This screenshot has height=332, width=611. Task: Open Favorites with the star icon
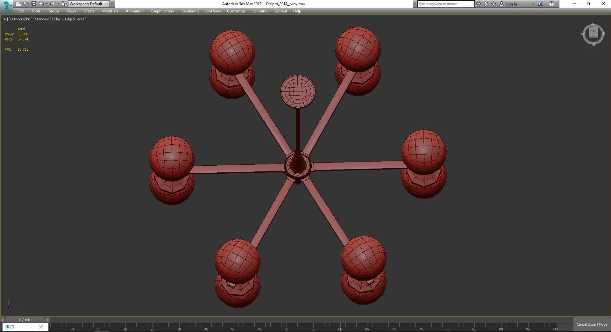click(494, 4)
